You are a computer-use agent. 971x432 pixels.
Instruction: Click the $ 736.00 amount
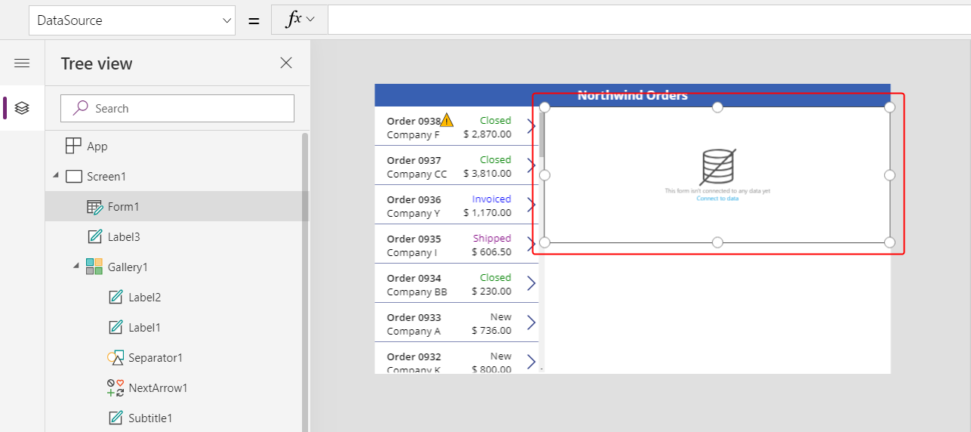click(492, 331)
